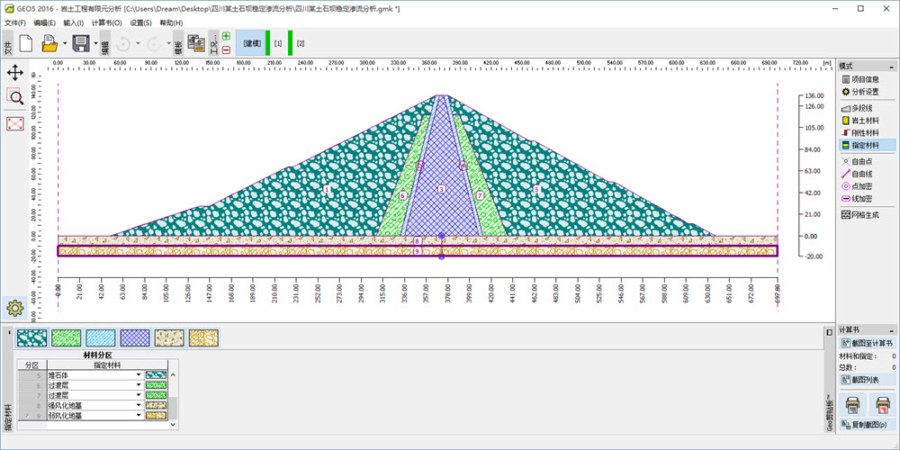Click the print picture printer icon
The height and width of the screenshot is (450, 900).
pos(853,405)
